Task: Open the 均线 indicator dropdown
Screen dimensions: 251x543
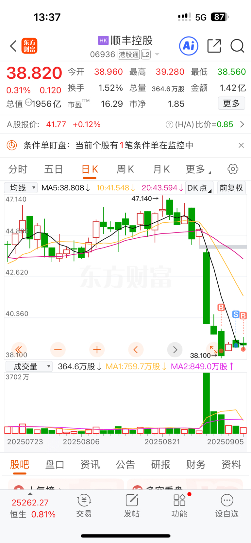Action: coord(21,188)
